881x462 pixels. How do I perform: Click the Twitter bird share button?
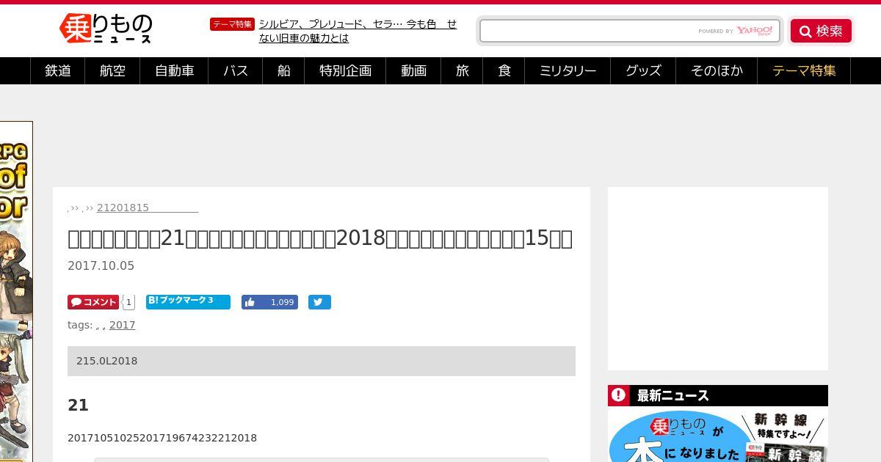pyautogui.click(x=319, y=302)
